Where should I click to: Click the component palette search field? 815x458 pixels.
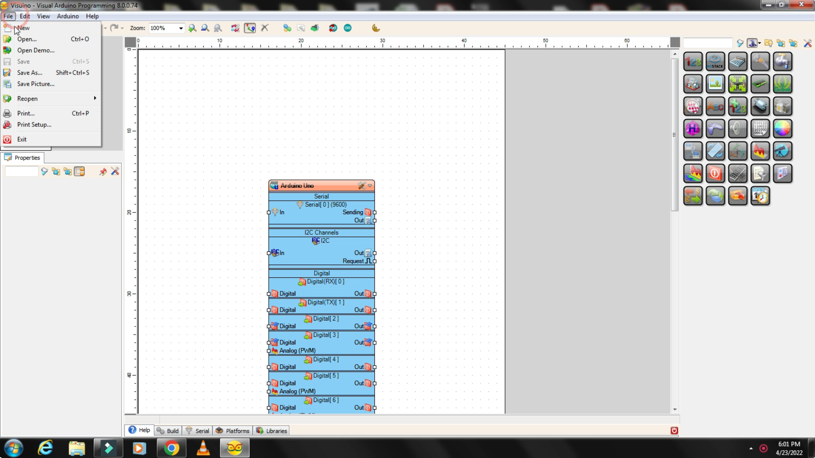point(708,43)
